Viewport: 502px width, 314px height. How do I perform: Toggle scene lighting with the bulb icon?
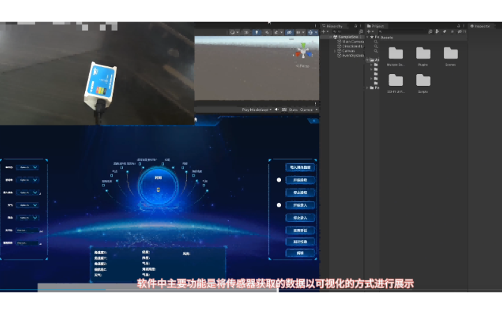[x=257, y=32]
